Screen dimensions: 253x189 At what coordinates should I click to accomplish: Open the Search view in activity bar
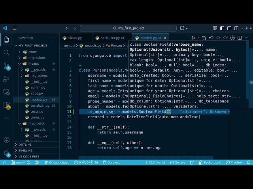pos(6,52)
